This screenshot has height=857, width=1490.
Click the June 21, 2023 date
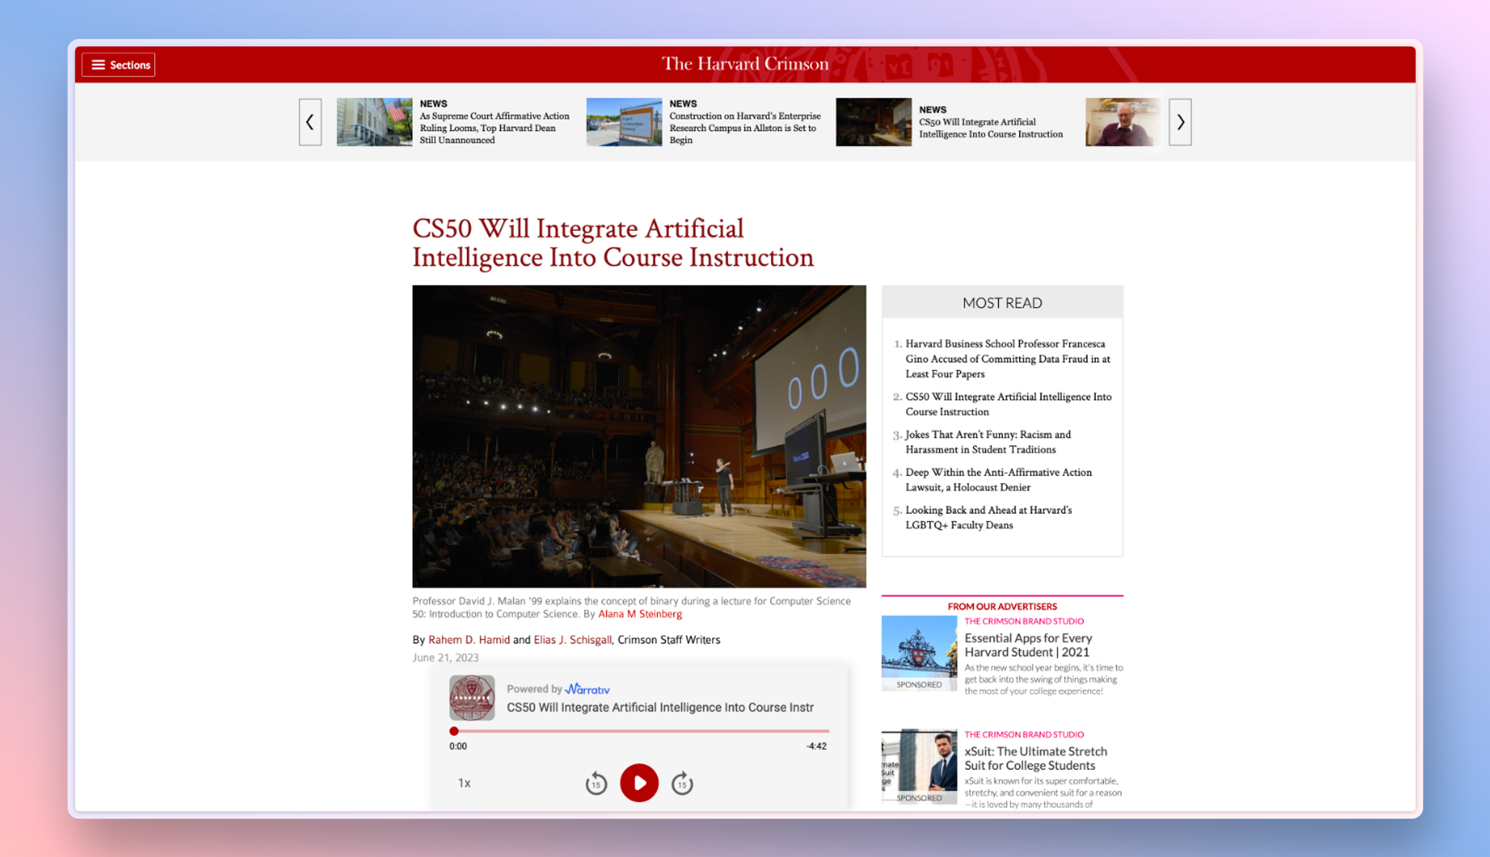click(446, 657)
